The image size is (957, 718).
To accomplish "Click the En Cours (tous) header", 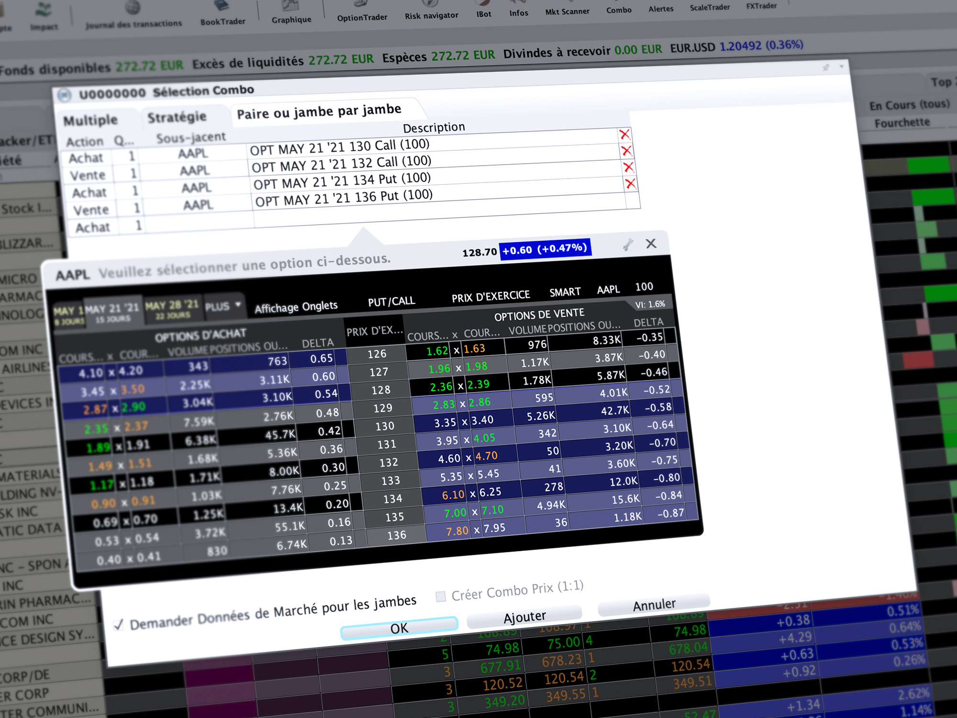I will tap(909, 105).
